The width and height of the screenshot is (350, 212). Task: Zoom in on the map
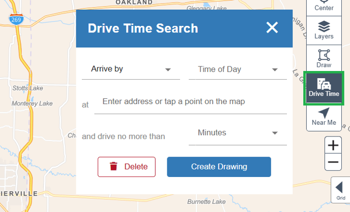coord(333,146)
